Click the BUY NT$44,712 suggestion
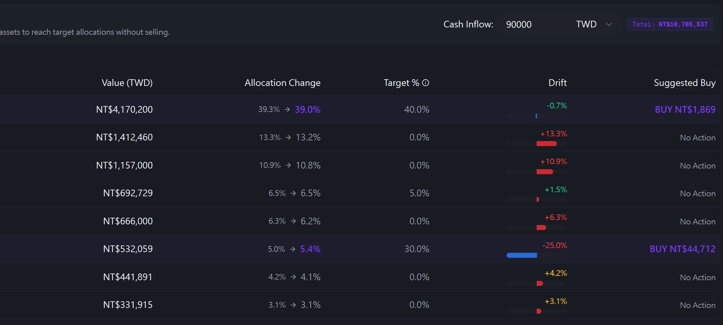Screen dimensions: 723x325 pyautogui.click(x=682, y=249)
